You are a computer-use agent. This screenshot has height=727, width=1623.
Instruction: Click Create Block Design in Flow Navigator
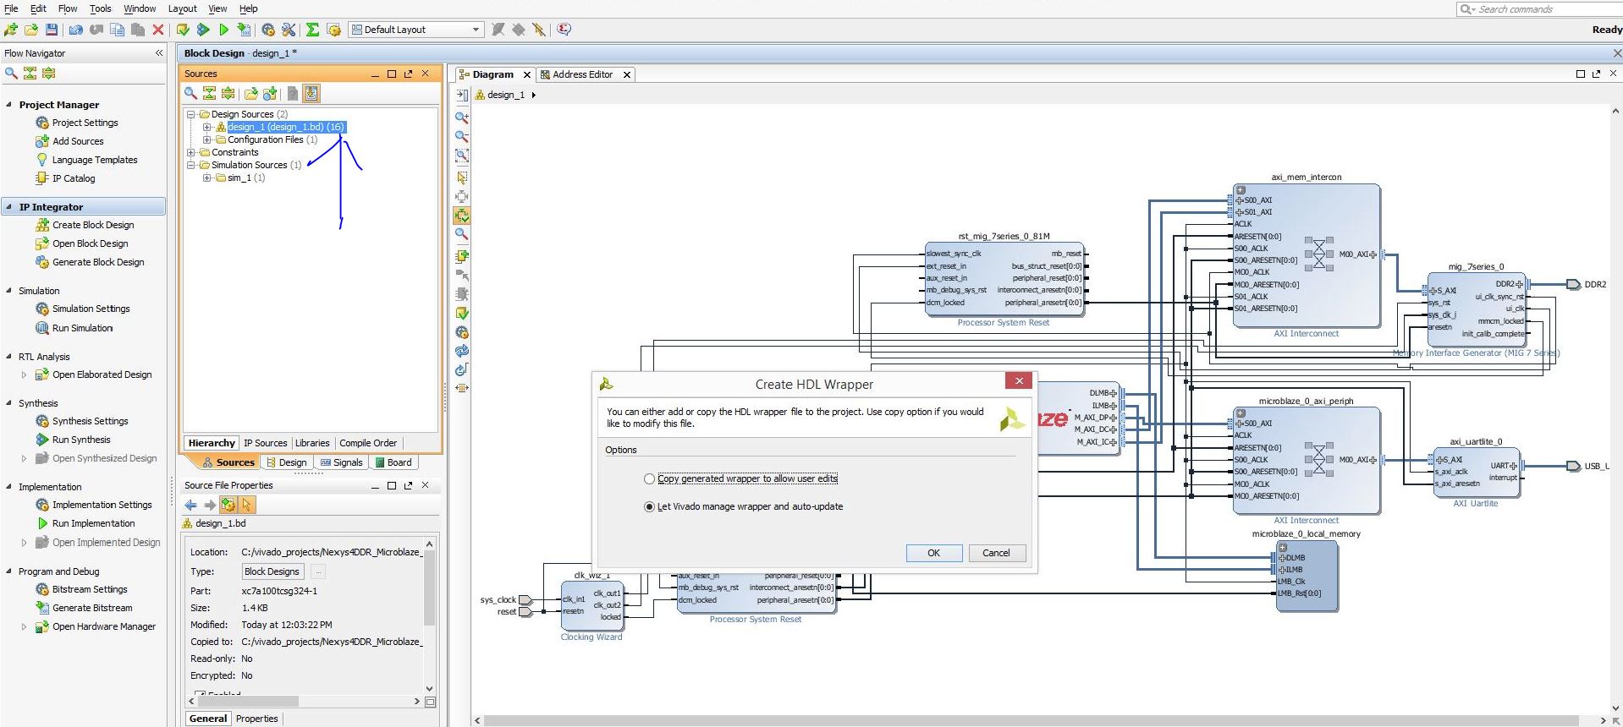[93, 225]
